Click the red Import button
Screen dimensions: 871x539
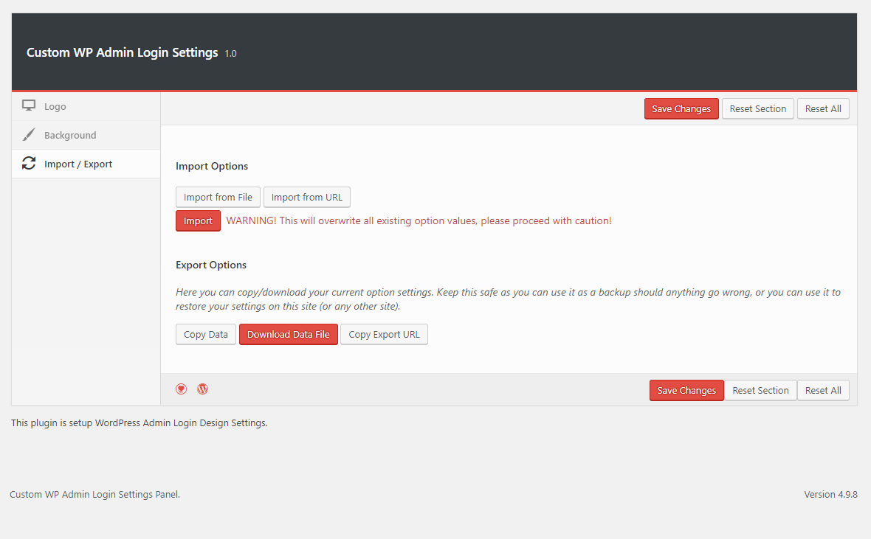pyautogui.click(x=198, y=221)
